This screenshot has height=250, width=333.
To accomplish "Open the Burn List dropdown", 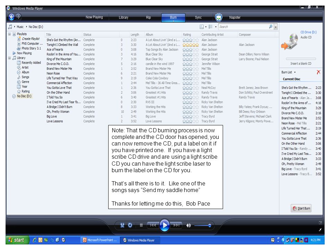I will pos(288,72).
